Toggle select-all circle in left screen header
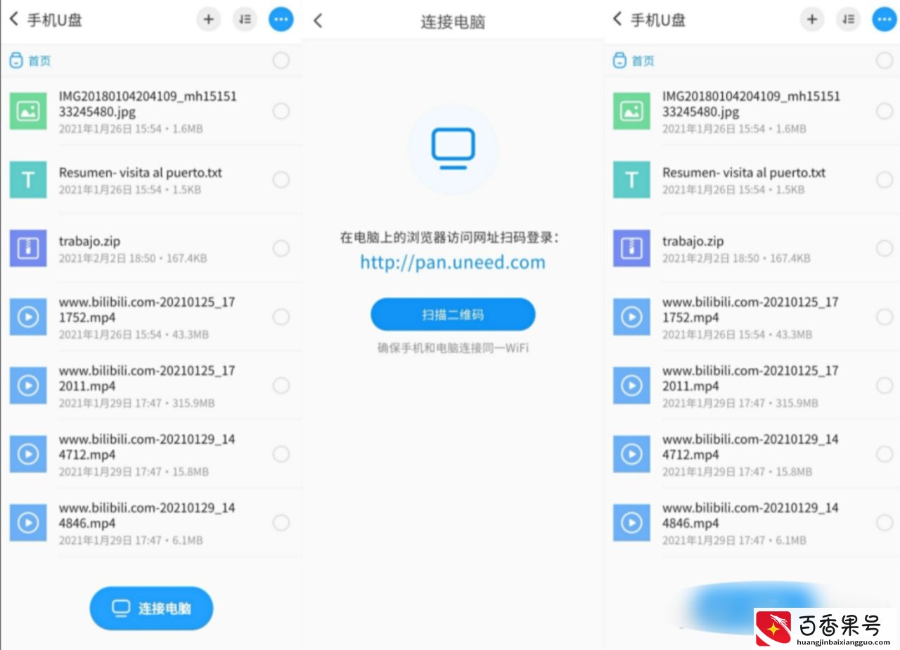The image size is (900, 650). [x=281, y=60]
